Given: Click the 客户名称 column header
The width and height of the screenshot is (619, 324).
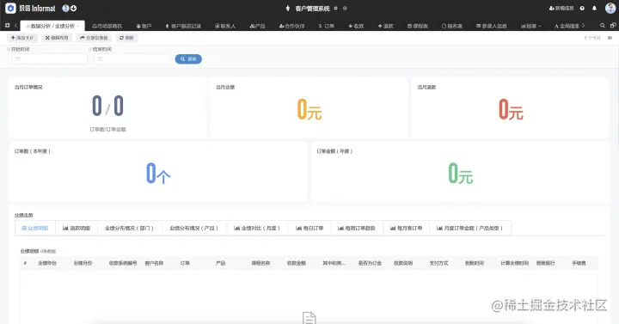Looking at the screenshot, I should 154,263.
